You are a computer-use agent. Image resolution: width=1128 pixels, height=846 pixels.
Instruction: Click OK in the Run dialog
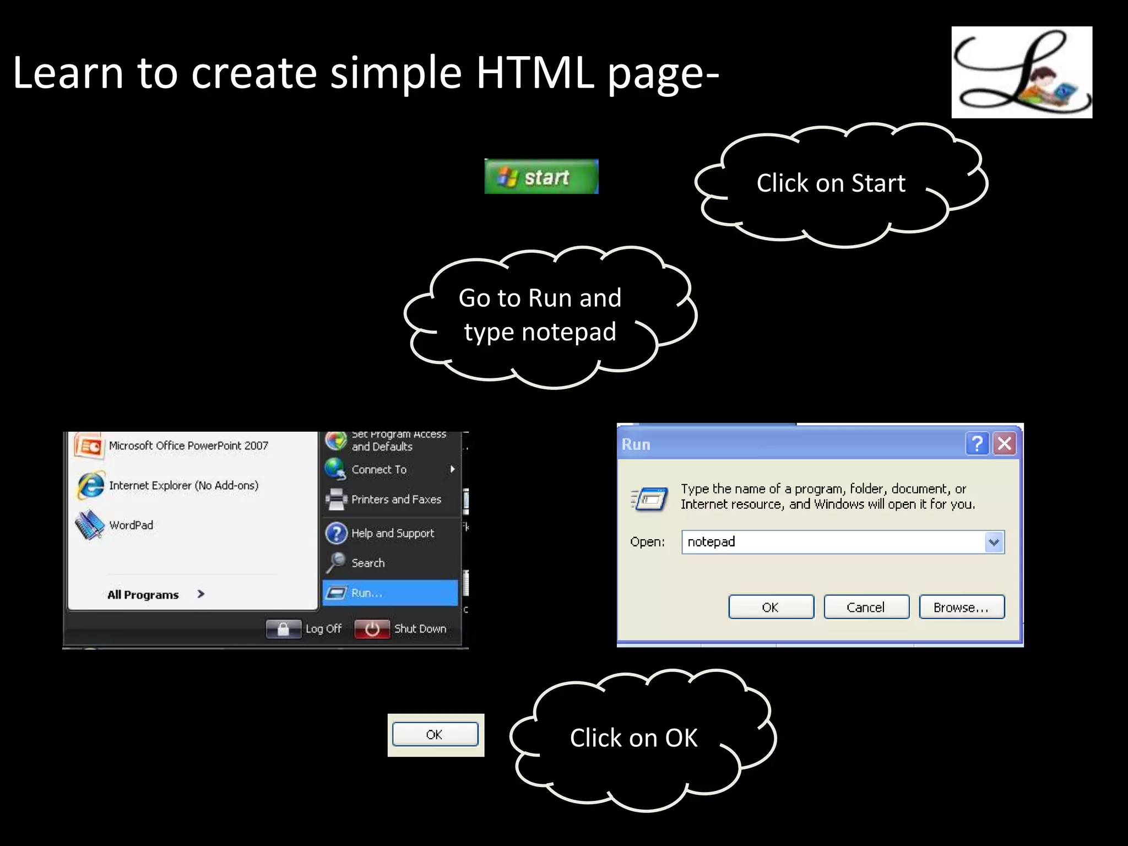[771, 607]
